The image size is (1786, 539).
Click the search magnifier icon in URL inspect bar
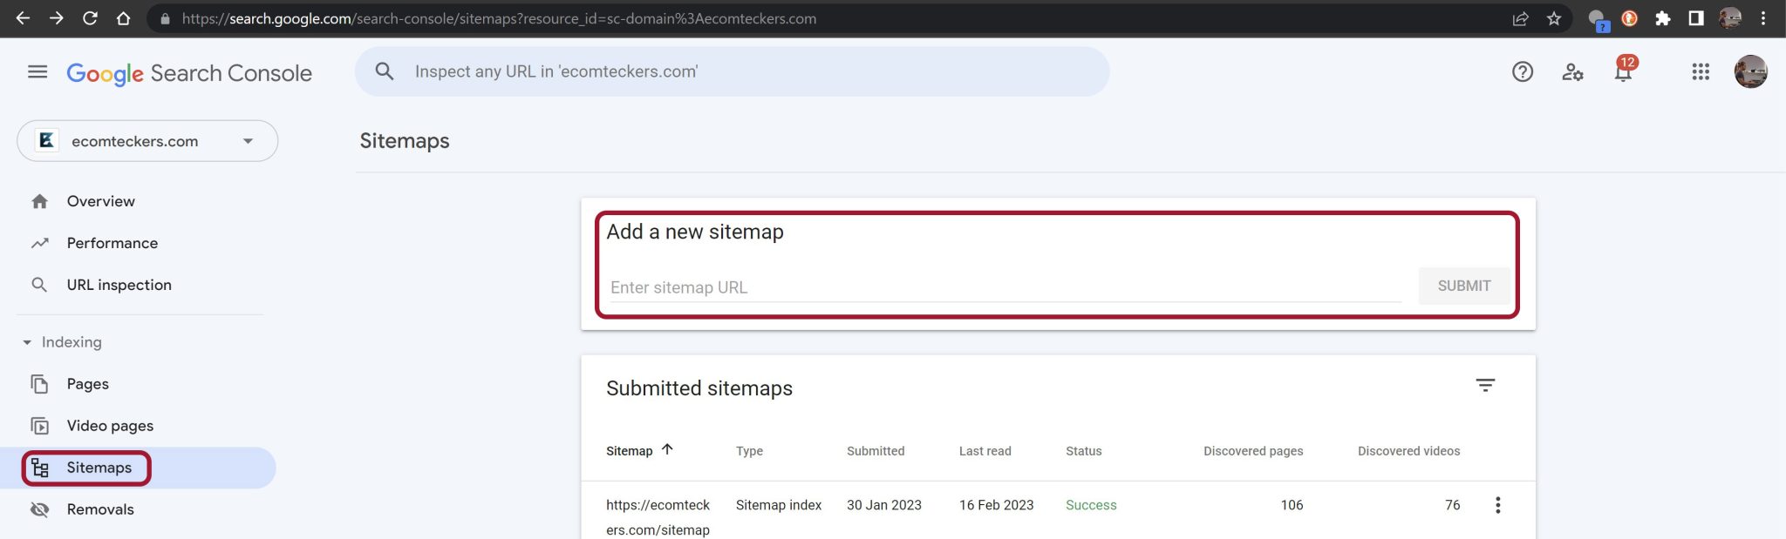(385, 71)
